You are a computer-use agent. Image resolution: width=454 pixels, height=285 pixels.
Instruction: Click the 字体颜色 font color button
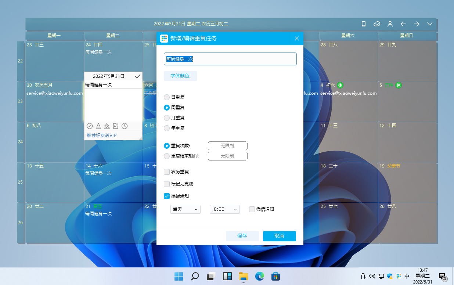[x=180, y=76]
